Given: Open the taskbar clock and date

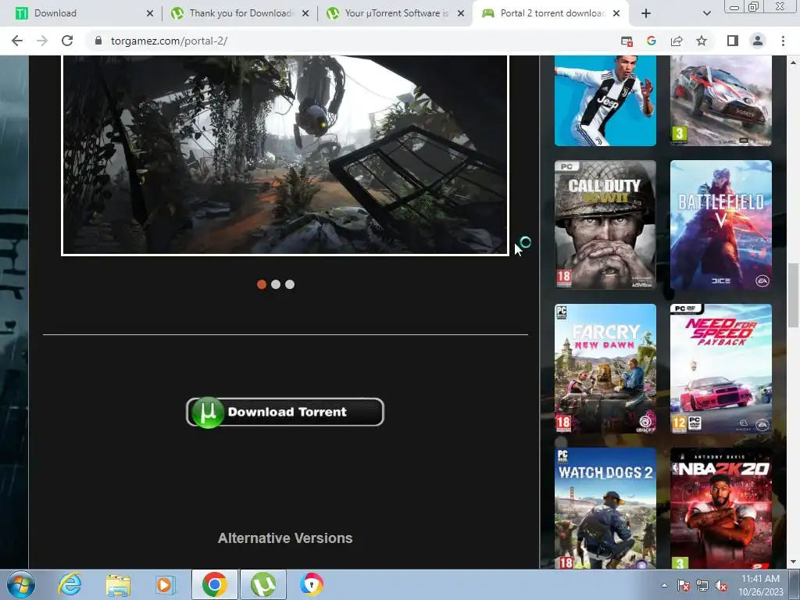Looking at the screenshot, I should tap(760, 585).
